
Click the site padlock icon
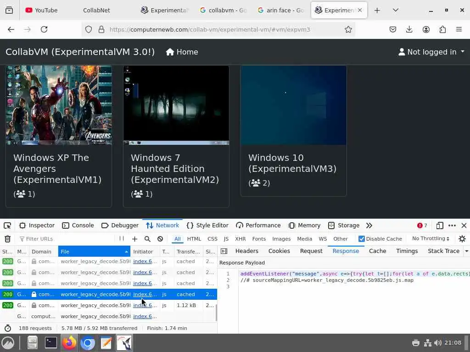point(101,29)
